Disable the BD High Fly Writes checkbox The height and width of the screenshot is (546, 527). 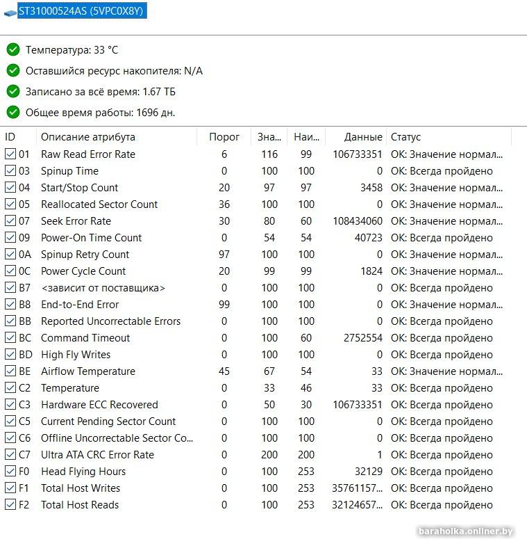pos(10,355)
